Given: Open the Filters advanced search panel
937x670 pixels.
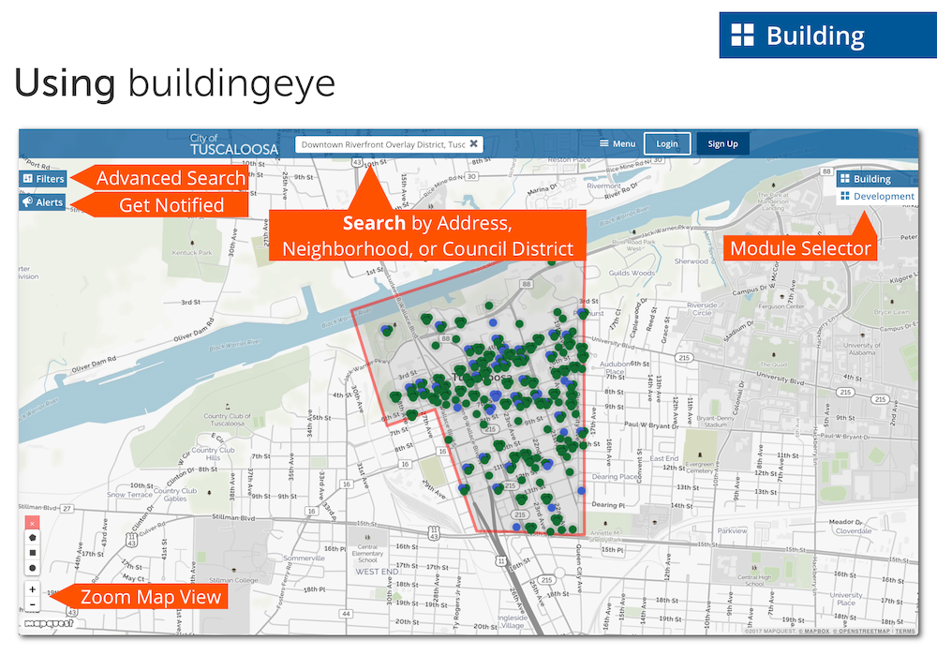Looking at the screenshot, I should (x=44, y=179).
